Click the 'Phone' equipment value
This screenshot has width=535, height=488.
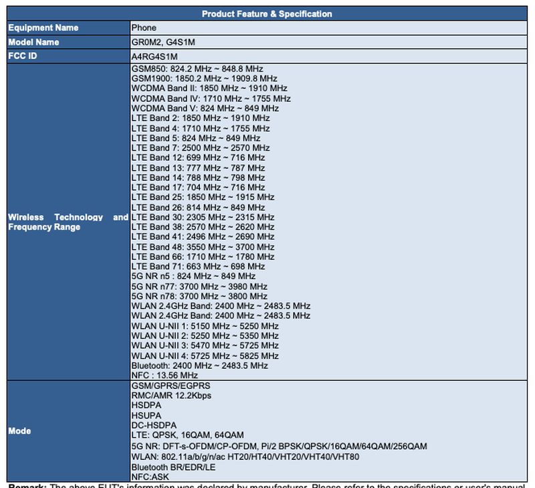pyautogui.click(x=144, y=27)
